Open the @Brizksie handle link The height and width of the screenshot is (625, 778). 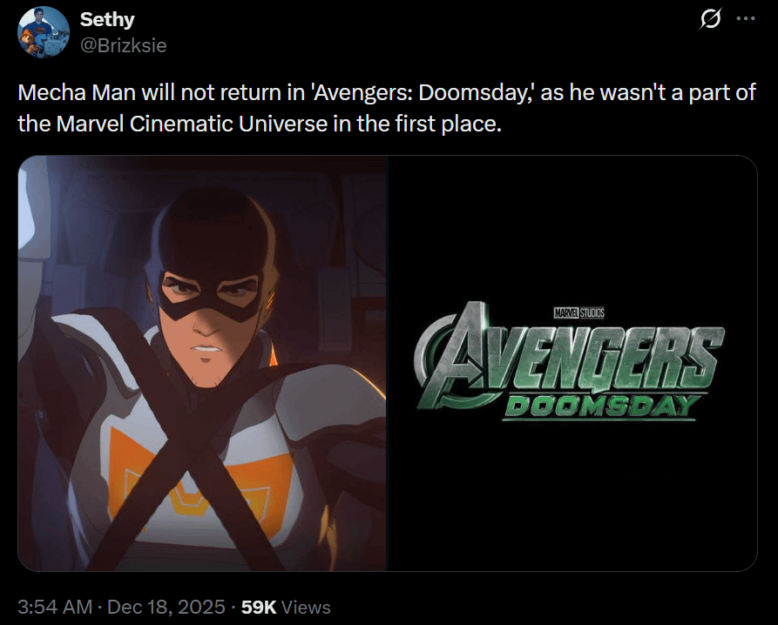coord(123,44)
